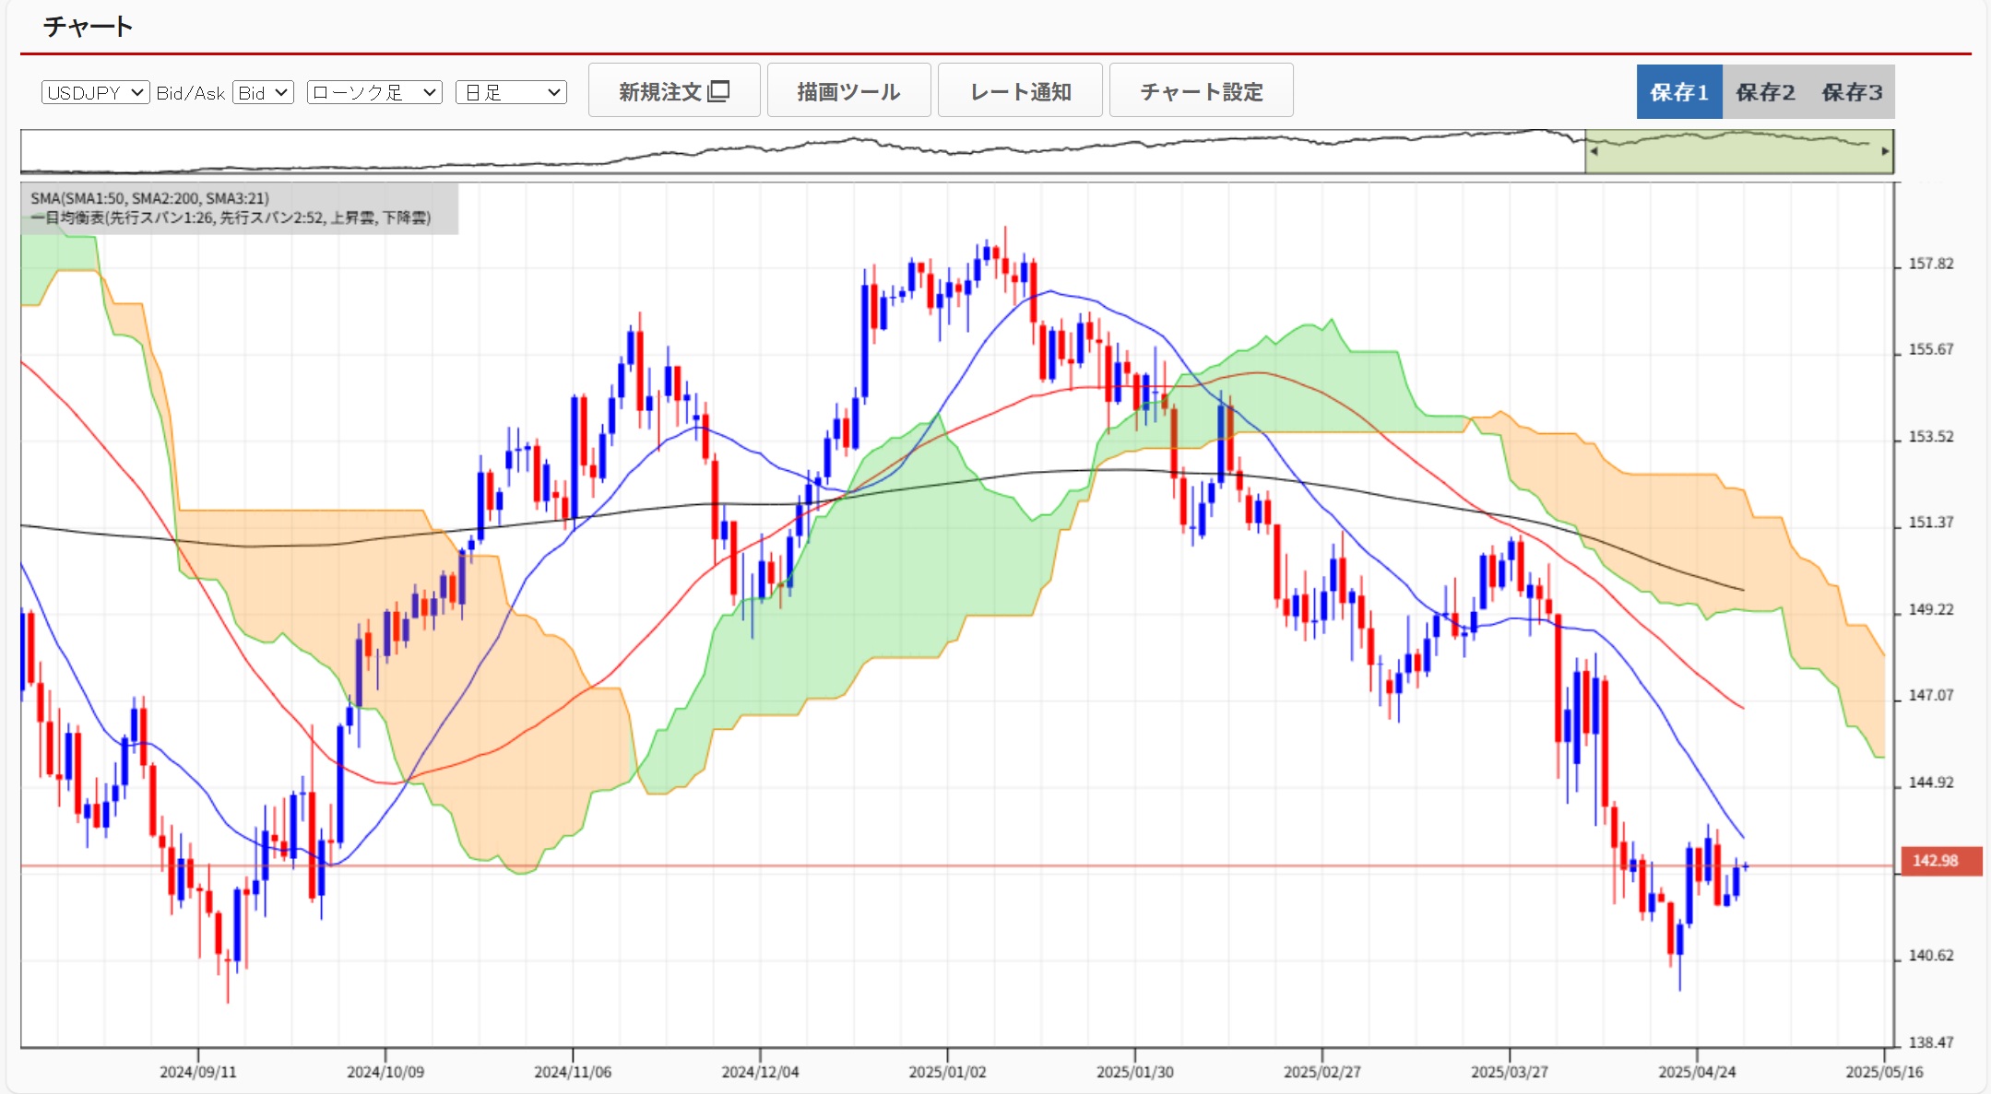
Task: Click the right arrow handle in range navigator
Action: point(1885,151)
